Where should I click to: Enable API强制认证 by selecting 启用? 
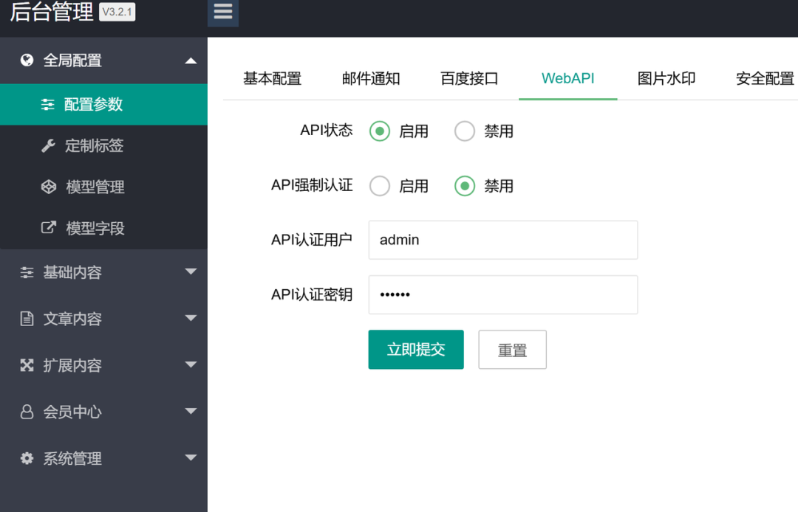(x=380, y=187)
